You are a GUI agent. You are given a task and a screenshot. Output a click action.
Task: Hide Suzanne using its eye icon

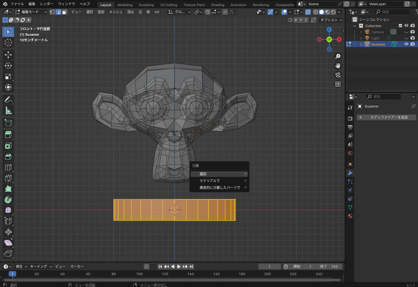click(x=406, y=44)
